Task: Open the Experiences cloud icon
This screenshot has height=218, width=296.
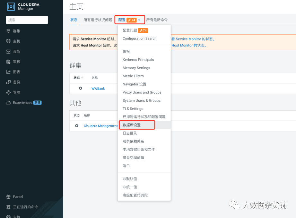Action: click(x=8, y=103)
